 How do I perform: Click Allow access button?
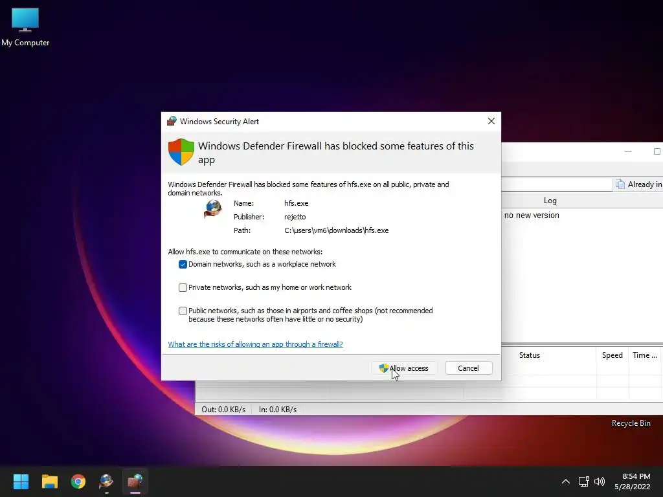pos(404,368)
